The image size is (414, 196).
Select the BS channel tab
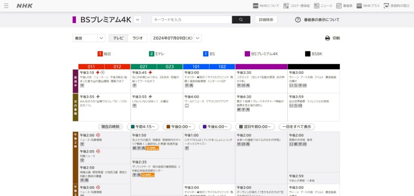(209, 54)
